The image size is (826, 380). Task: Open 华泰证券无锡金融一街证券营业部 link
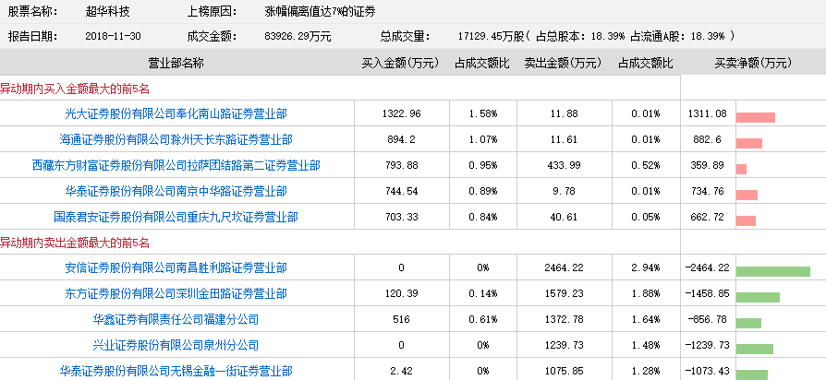click(x=176, y=371)
